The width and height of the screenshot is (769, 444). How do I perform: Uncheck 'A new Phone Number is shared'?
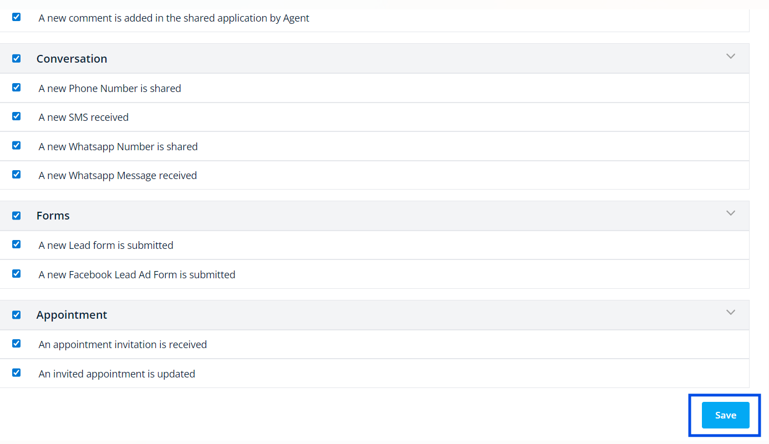(x=16, y=87)
